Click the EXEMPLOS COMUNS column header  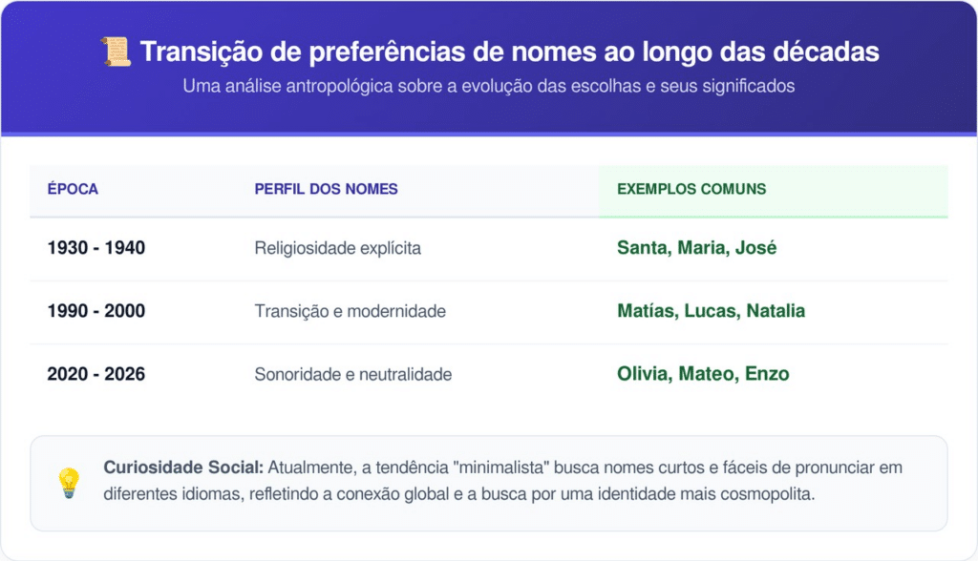coord(691,189)
